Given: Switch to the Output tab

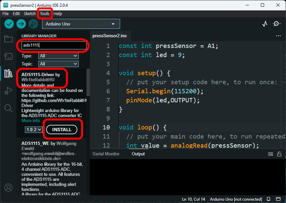Looking at the screenshot, I should point(138,154).
